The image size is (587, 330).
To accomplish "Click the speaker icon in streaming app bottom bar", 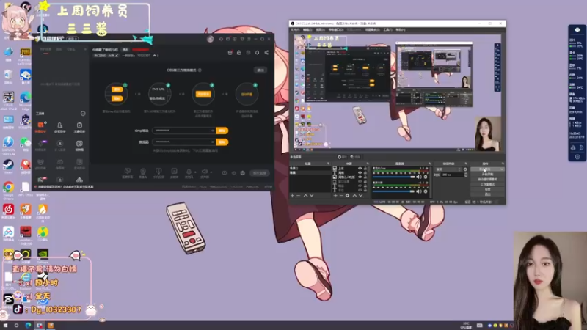I will (x=205, y=172).
